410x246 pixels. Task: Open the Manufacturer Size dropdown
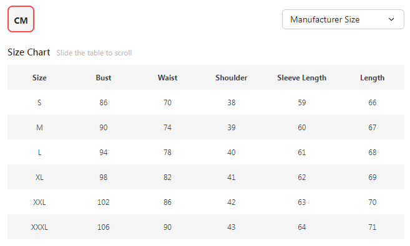343,19
